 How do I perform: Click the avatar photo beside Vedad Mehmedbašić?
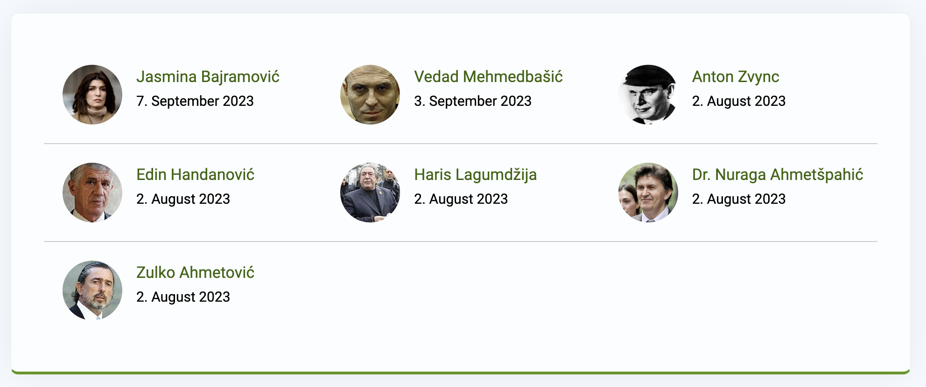(370, 95)
